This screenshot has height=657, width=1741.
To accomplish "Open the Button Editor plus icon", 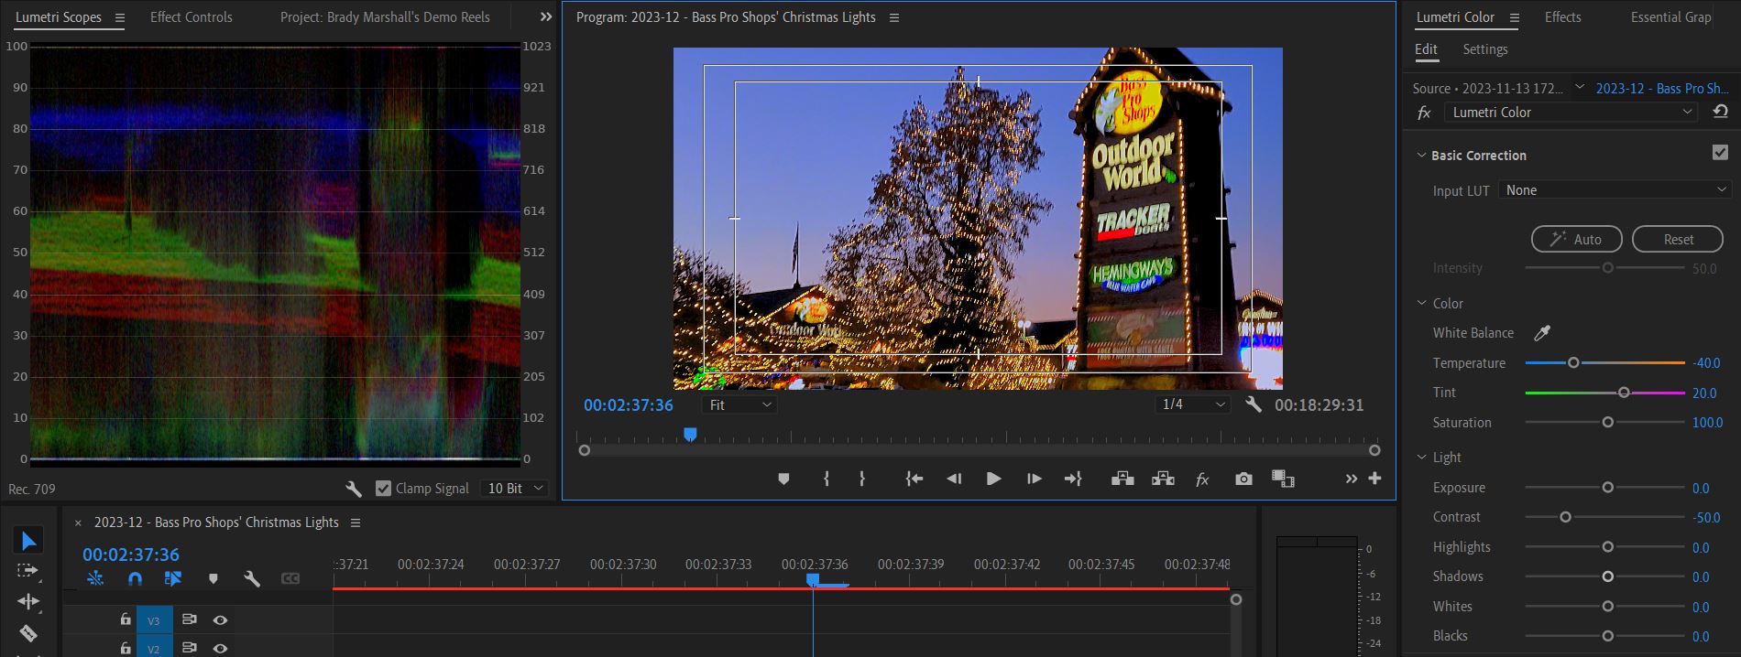I will click(x=1374, y=479).
